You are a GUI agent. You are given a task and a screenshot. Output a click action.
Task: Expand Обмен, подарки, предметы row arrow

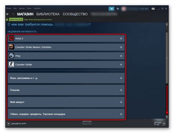pos(121,114)
